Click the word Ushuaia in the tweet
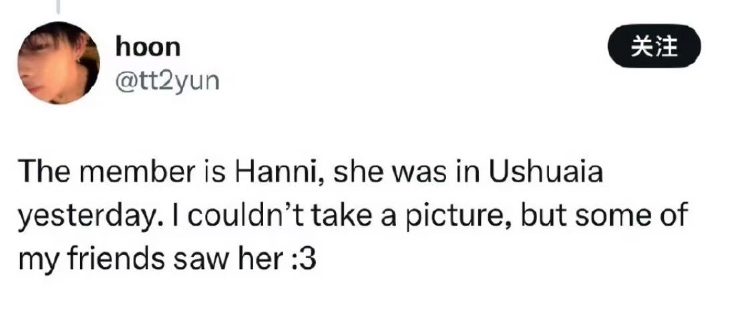732x309 pixels. (x=547, y=173)
